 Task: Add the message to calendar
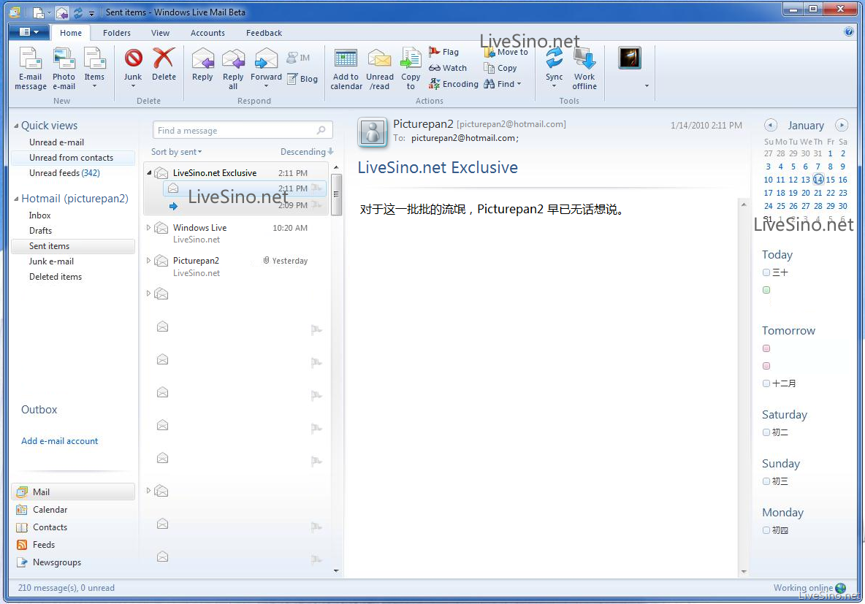coord(346,69)
